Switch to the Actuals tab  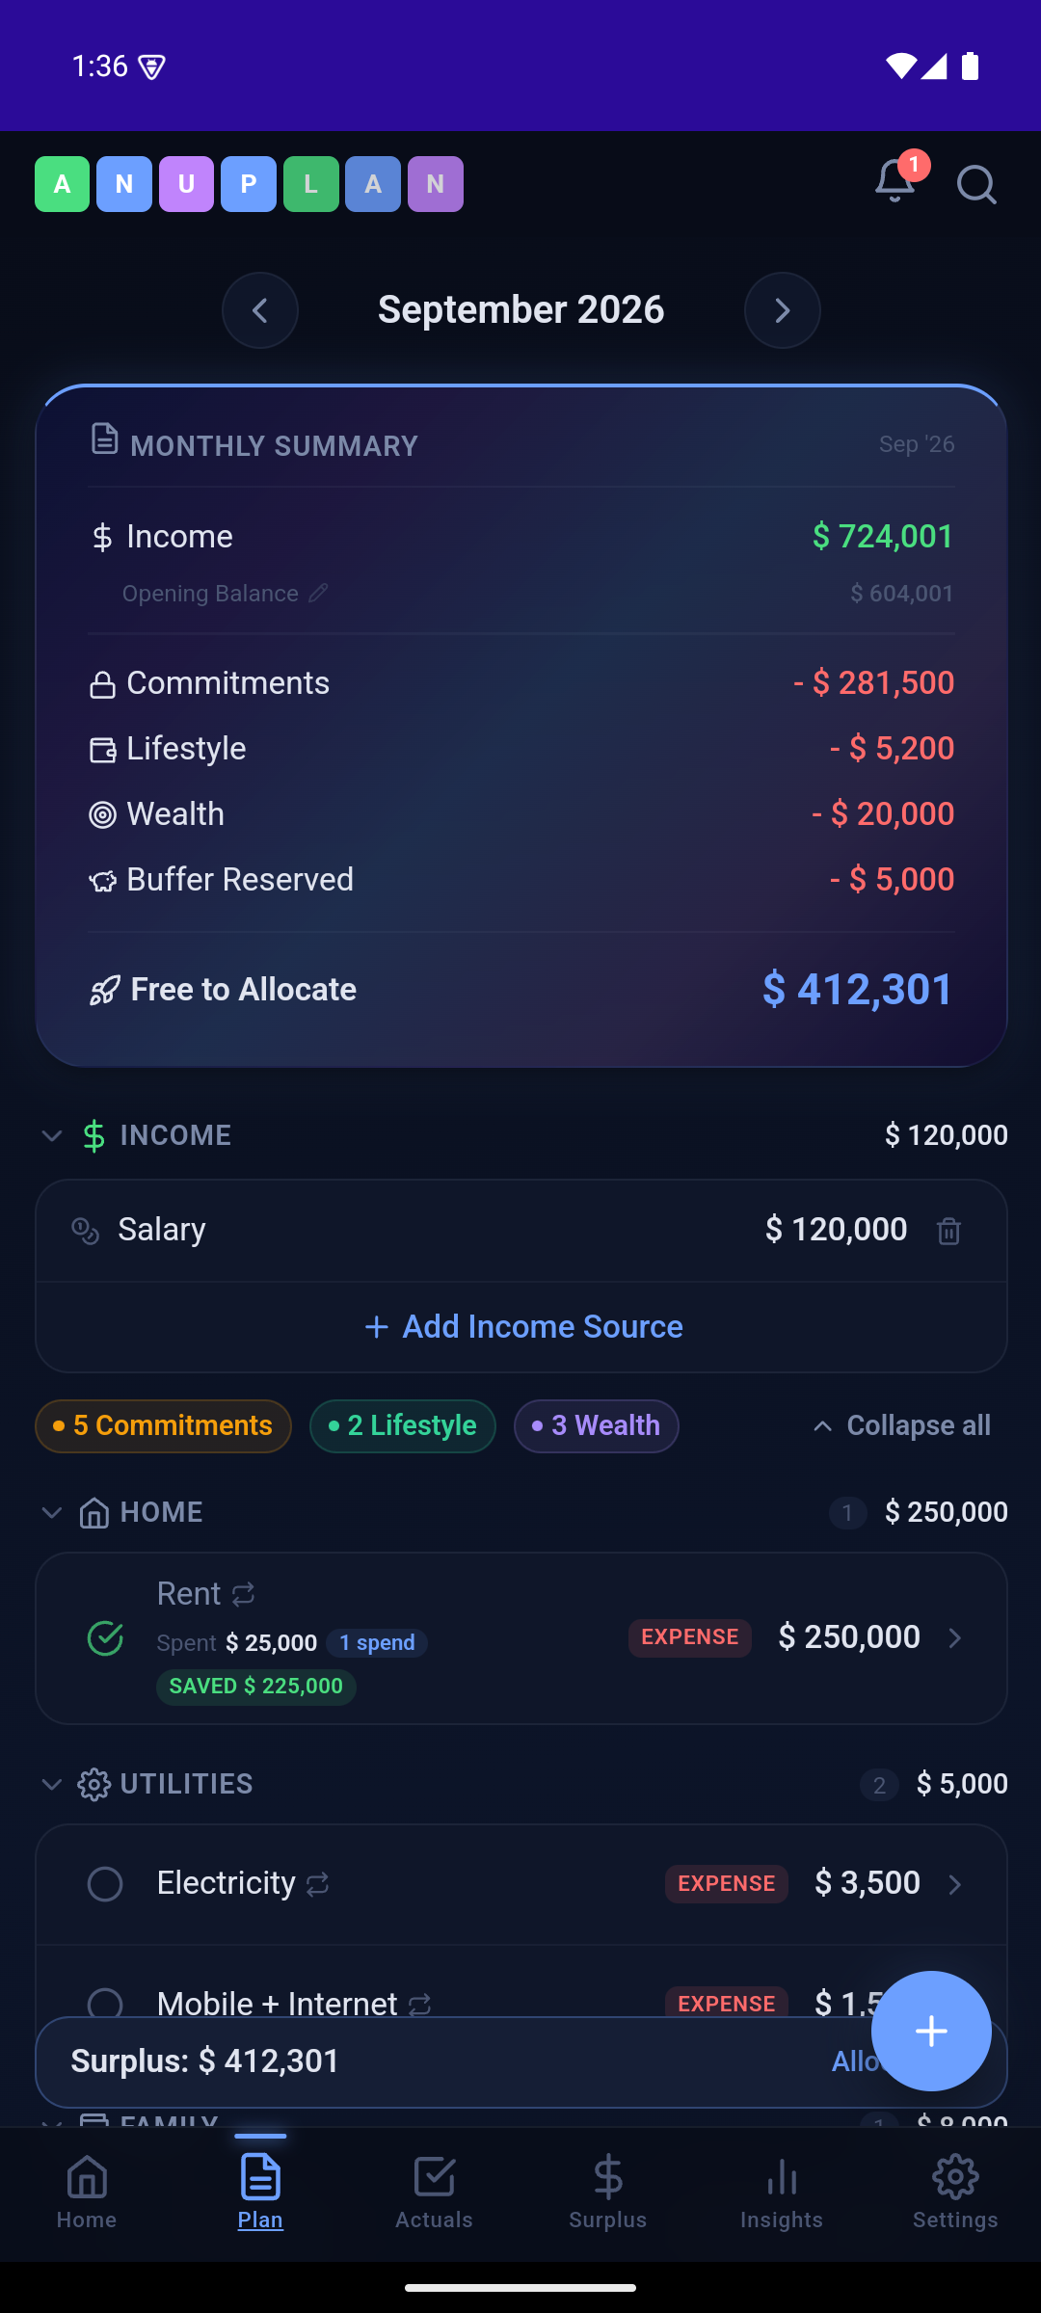point(434,2193)
